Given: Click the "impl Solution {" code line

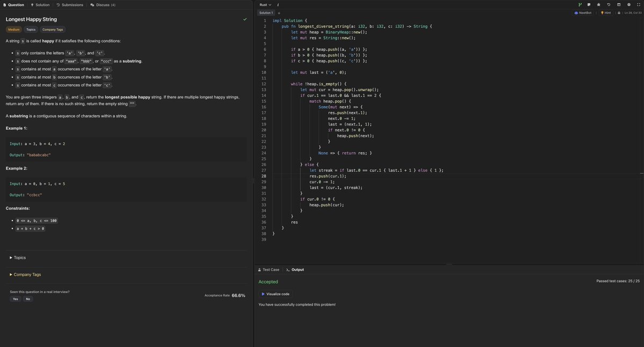Looking at the screenshot, I should 290,20.
